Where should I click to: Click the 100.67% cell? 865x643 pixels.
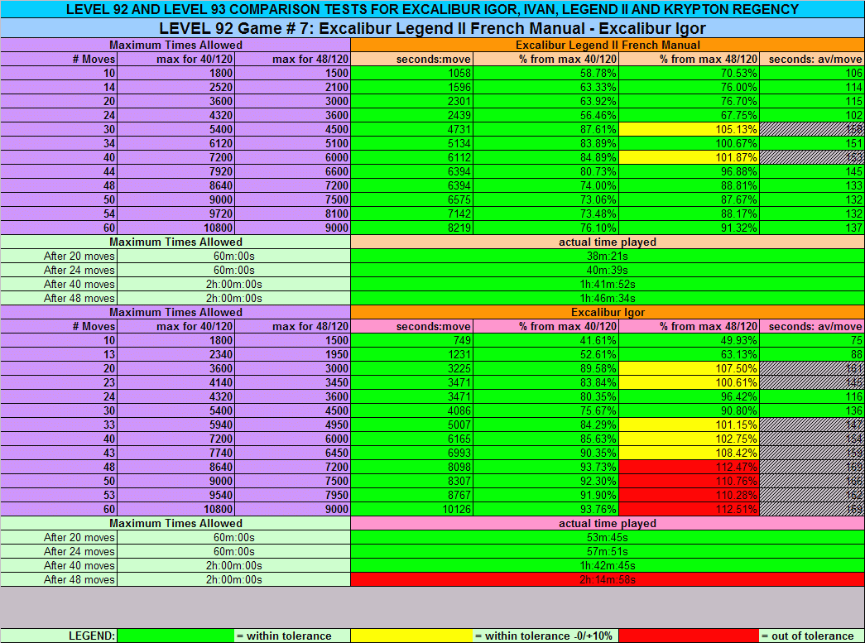point(689,143)
